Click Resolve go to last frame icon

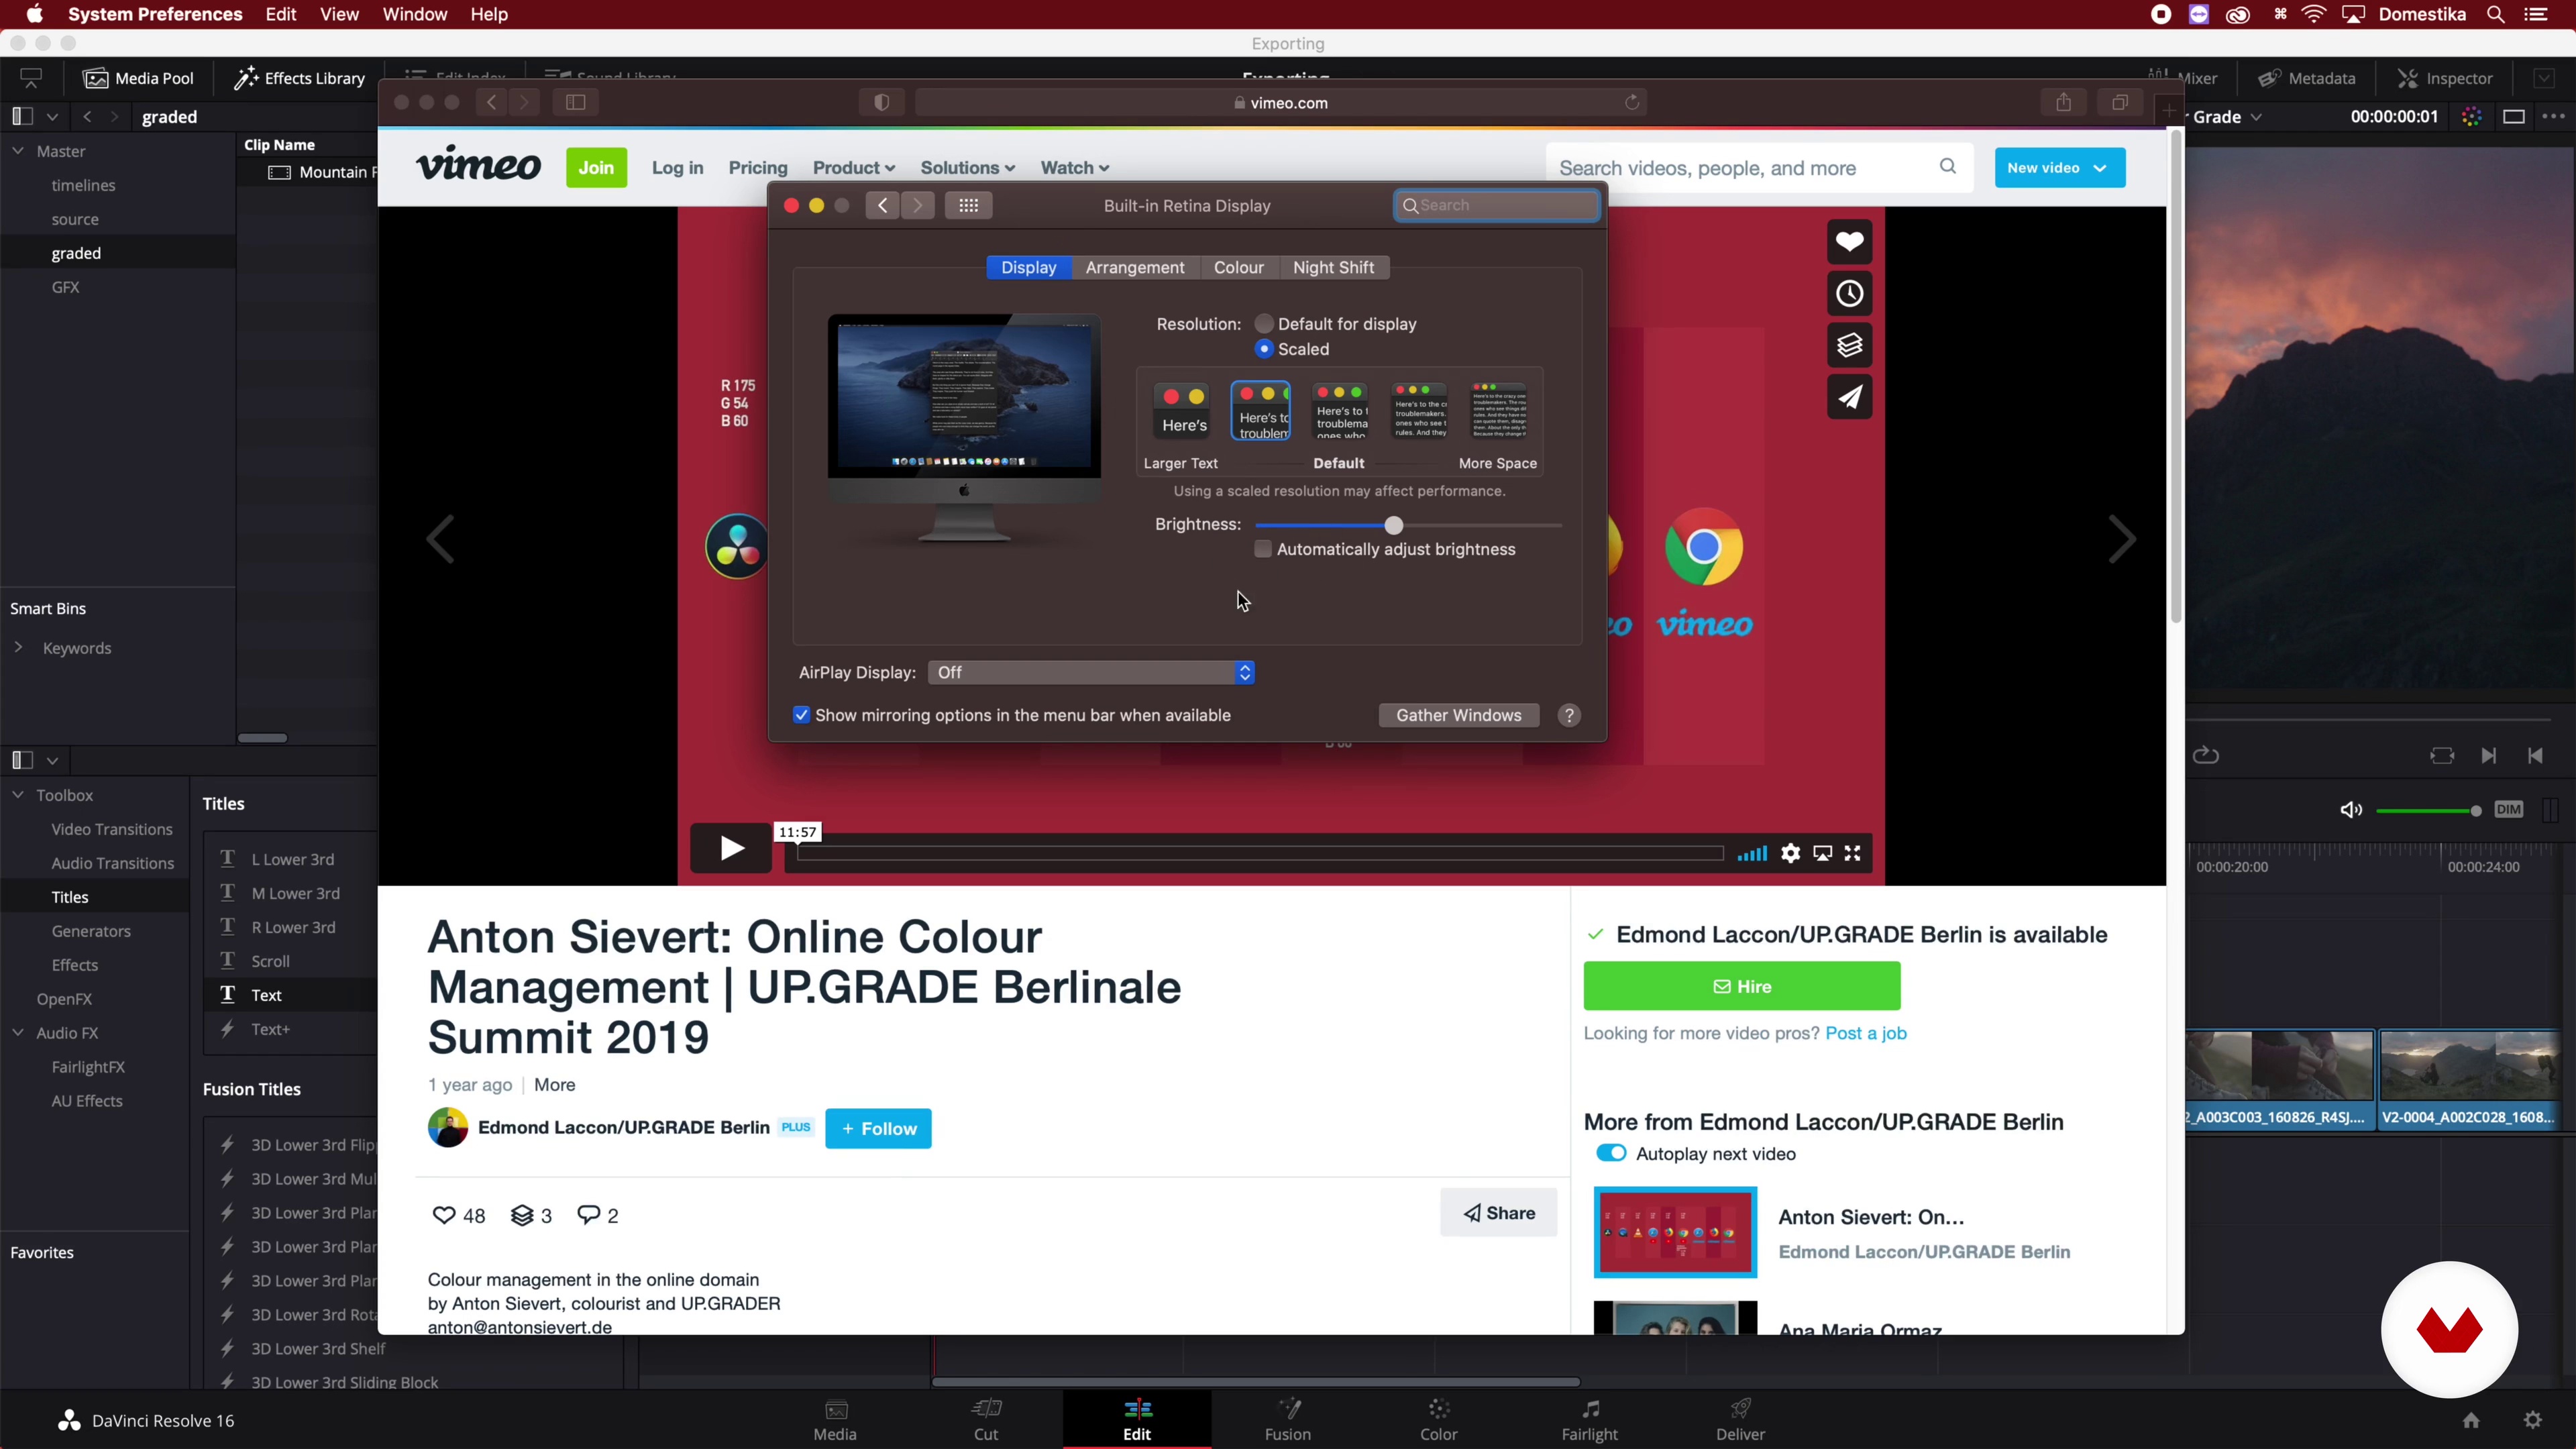[x=2488, y=755]
